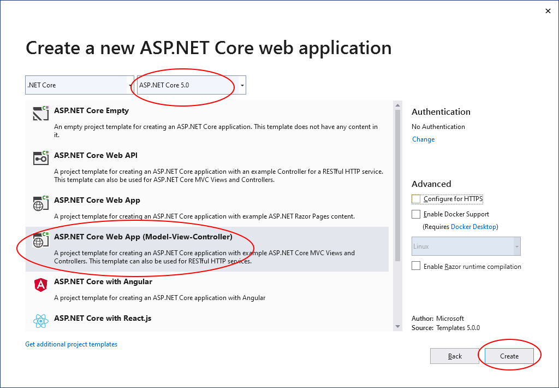
Task: Check Enable Razor runtime compilation
Action: (x=415, y=266)
